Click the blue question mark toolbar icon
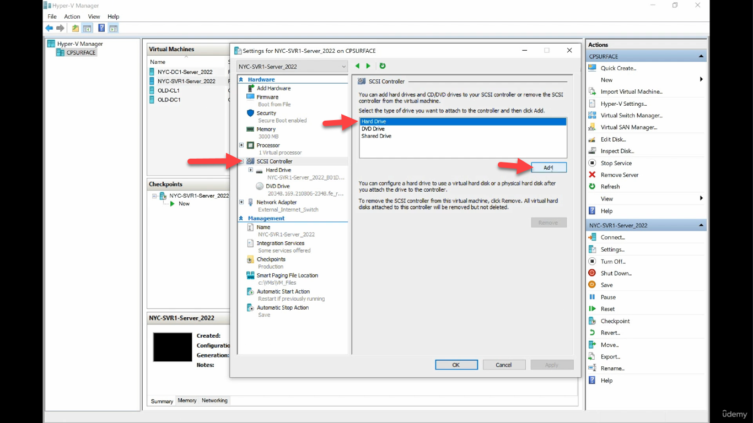Screen dimensions: 753x423 101,28
